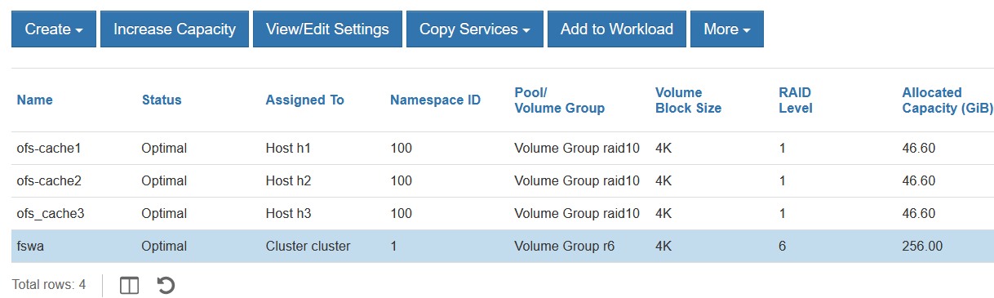Click Host h3 in Assigned To column
The width and height of the screenshot is (994, 298).
click(288, 213)
